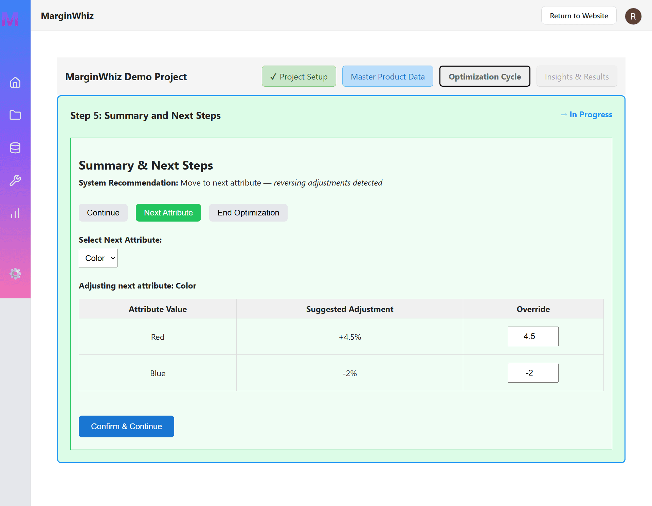Open the Optimization Cycle tab
This screenshot has height=506, width=652.
pos(485,76)
